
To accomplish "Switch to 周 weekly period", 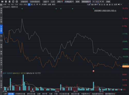I will [x=32, y=4].
